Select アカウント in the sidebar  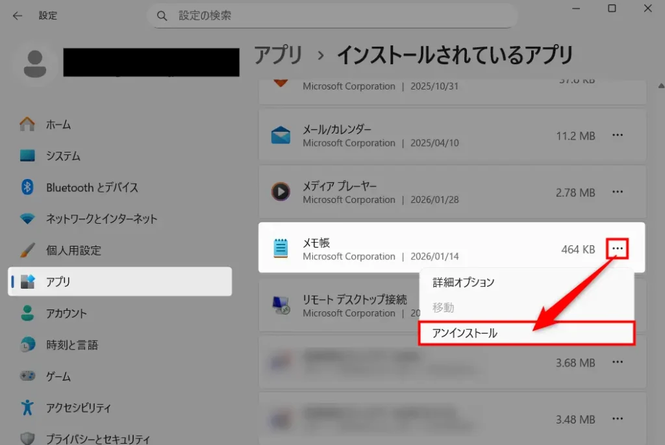[66, 313]
